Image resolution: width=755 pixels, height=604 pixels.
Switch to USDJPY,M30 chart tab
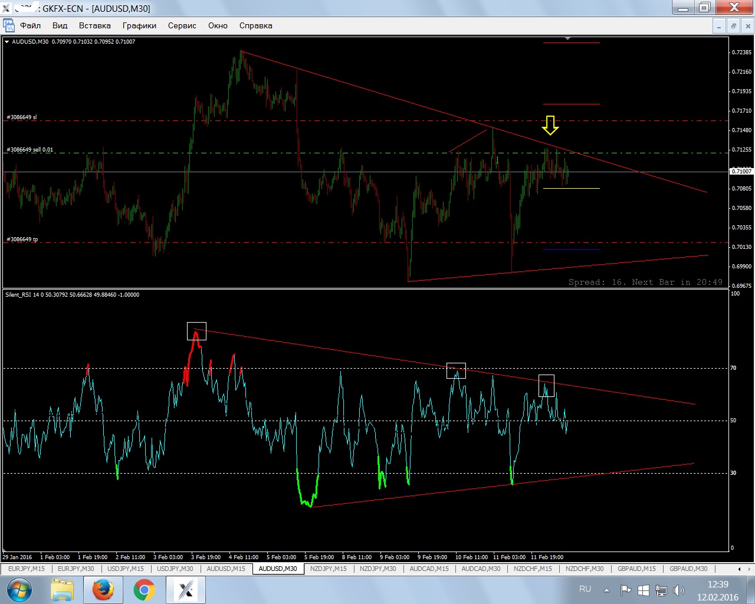pyautogui.click(x=175, y=569)
